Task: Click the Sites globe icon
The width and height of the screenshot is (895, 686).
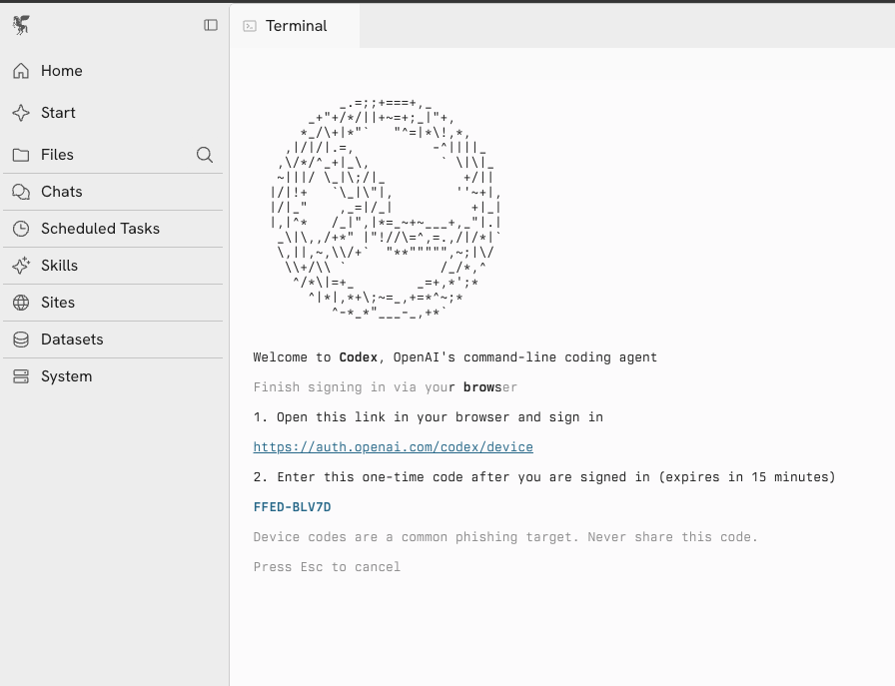Action: pos(21,303)
